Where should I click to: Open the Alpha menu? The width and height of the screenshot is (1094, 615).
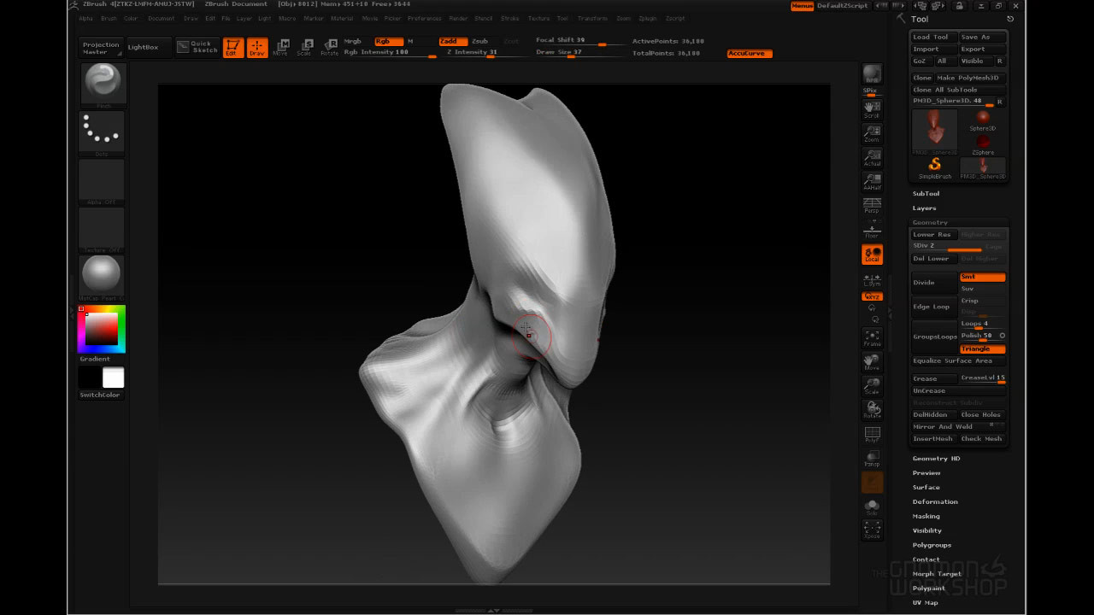click(x=86, y=18)
